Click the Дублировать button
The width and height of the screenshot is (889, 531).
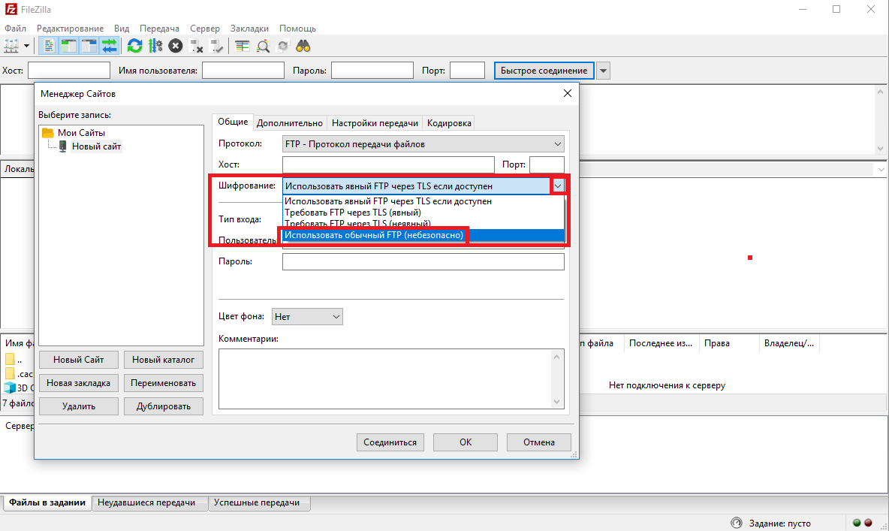click(163, 406)
